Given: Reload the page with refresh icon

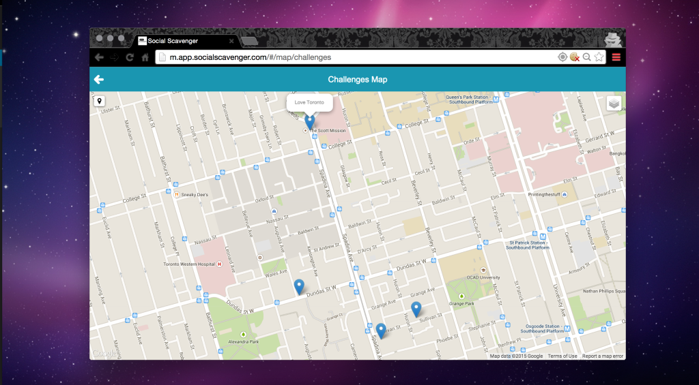Looking at the screenshot, I should pyautogui.click(x=130, y=57).
